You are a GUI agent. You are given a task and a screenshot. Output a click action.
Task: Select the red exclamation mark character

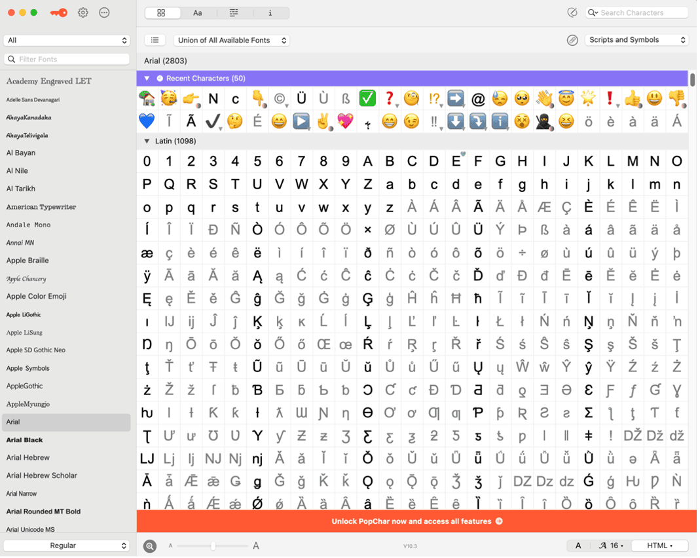[x=610, y=98]
